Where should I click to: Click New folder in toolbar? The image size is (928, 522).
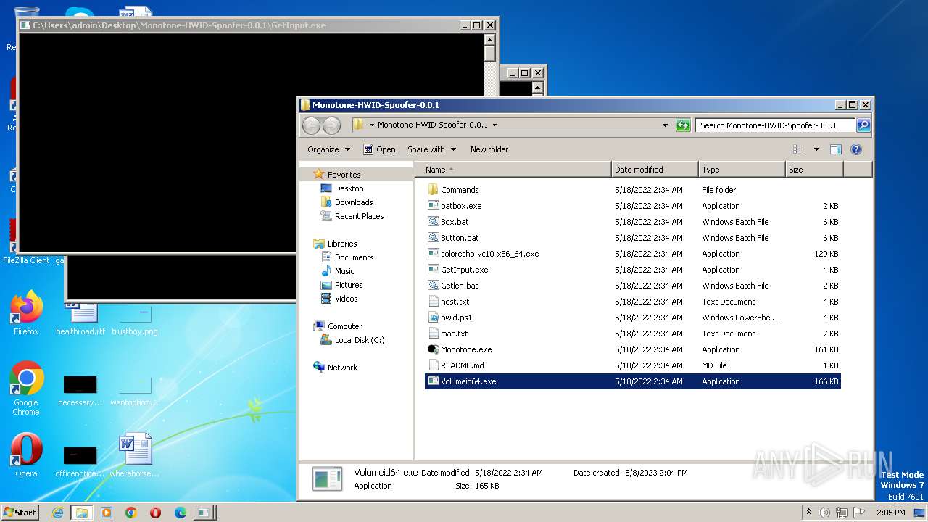tap(489, 149)
